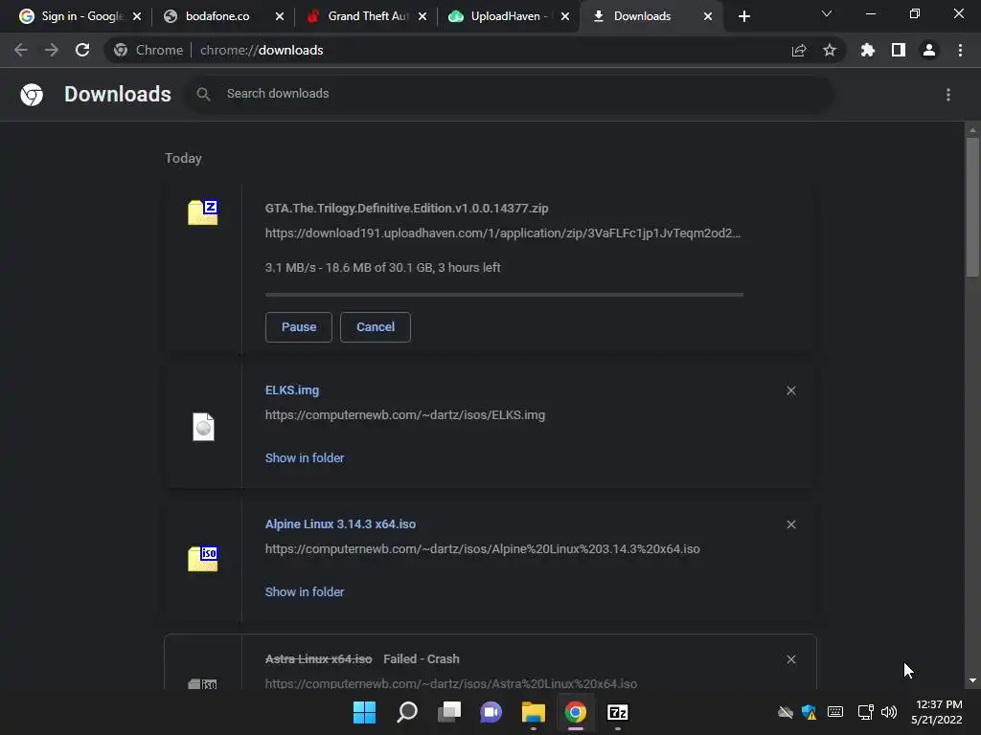Click the Alpine Linux iso file icon
This screenshot has height=735, width=981.
pos(203,559)
